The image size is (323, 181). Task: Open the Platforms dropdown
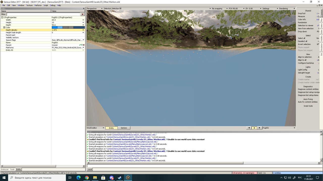coord(83,48)
